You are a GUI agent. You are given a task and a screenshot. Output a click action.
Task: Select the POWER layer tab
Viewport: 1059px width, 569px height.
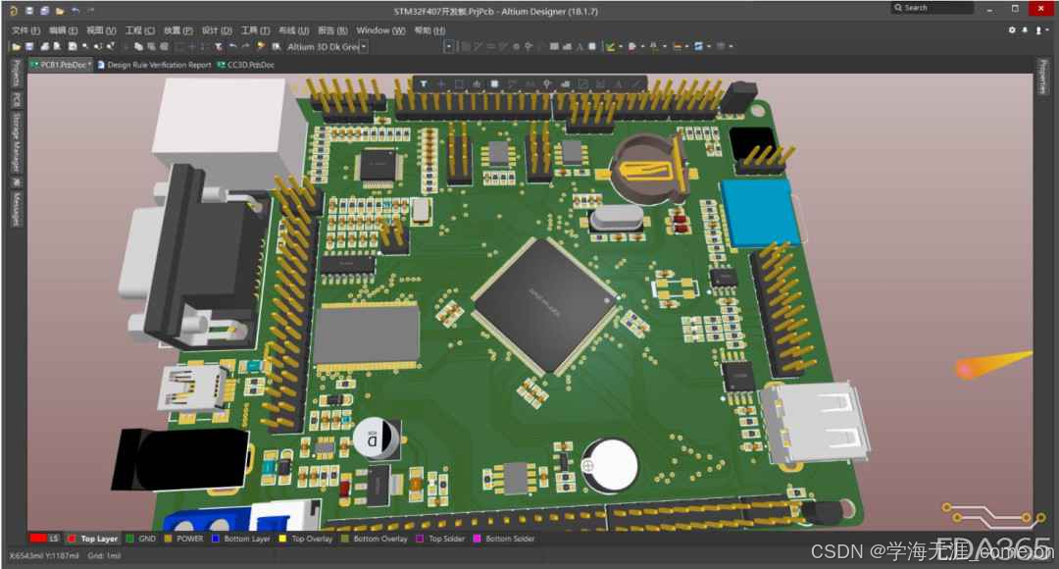click(183, 539)
